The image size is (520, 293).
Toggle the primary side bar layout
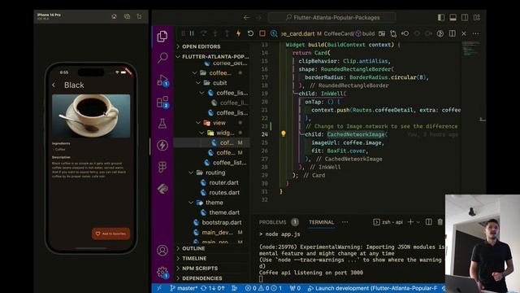tap(440, 17)
